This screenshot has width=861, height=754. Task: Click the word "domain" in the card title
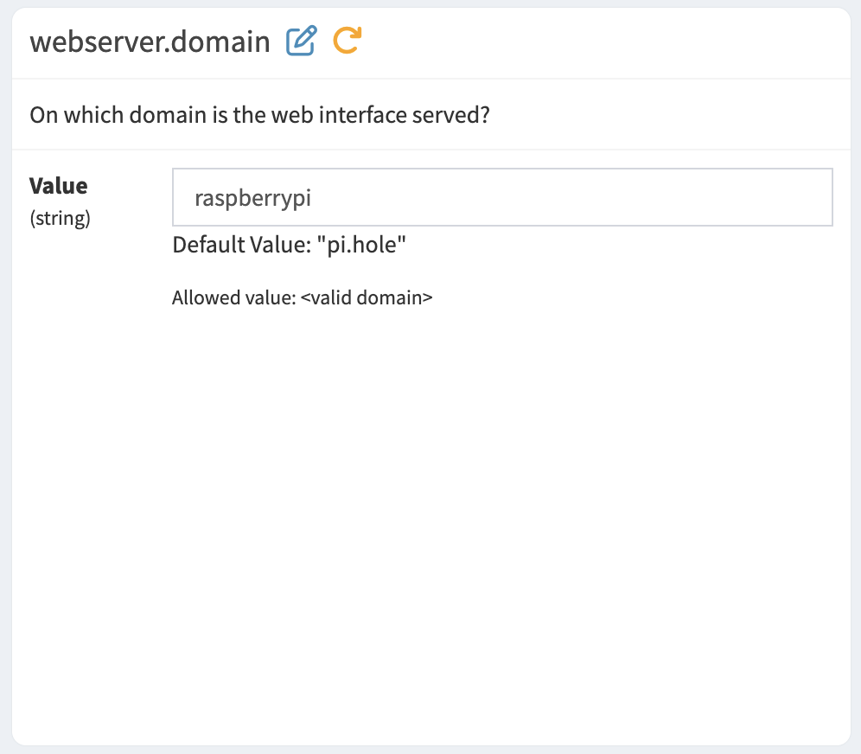[x=220, y=42]
